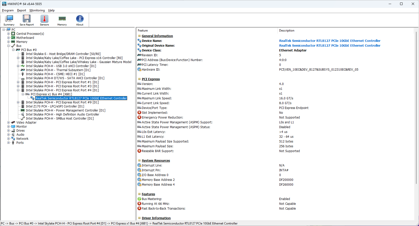
Task: Select the Power Management Controller [D1] row
Action: click(66, 110)
